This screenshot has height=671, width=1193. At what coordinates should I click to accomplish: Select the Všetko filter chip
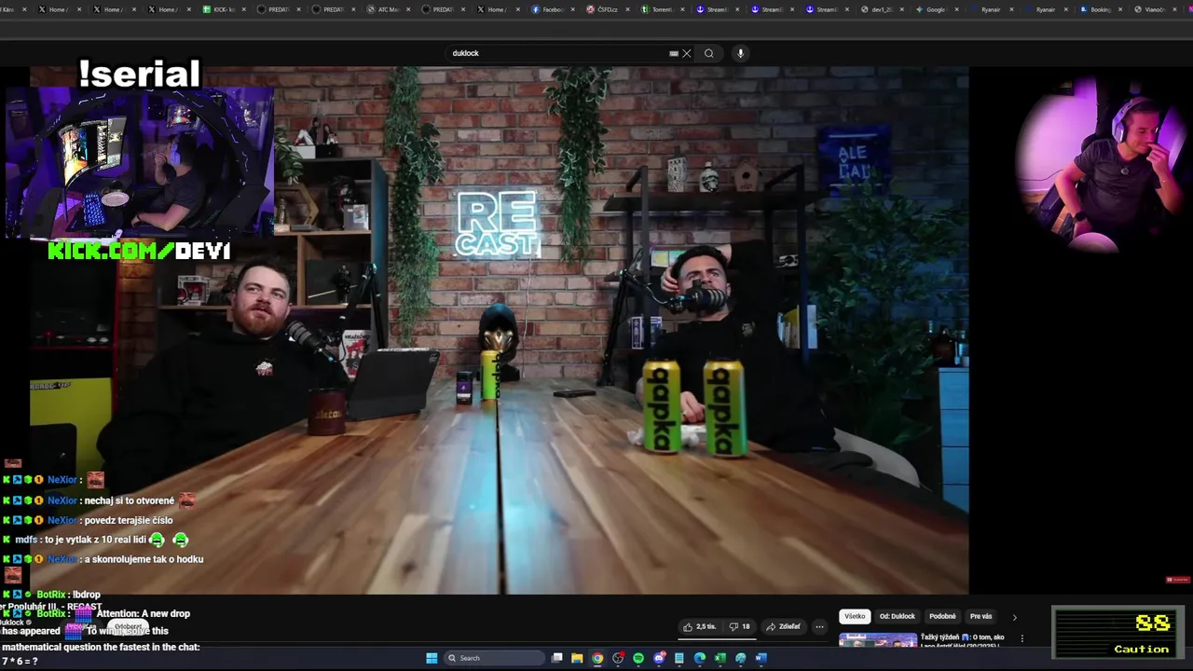[855, 616]
